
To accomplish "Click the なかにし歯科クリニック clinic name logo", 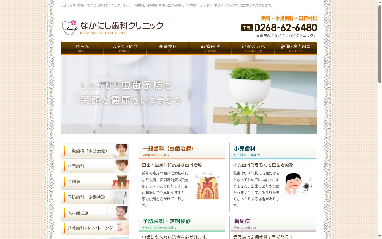I will (122, 27).
